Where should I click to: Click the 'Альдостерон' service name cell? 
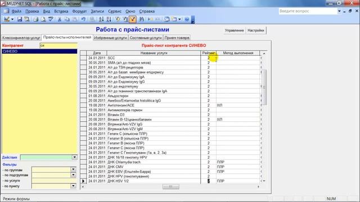tap(154, 96)
